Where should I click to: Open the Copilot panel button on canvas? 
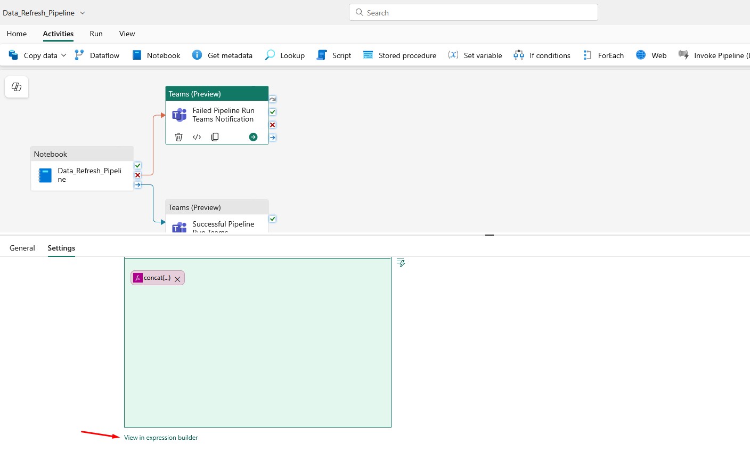[17, 87]
